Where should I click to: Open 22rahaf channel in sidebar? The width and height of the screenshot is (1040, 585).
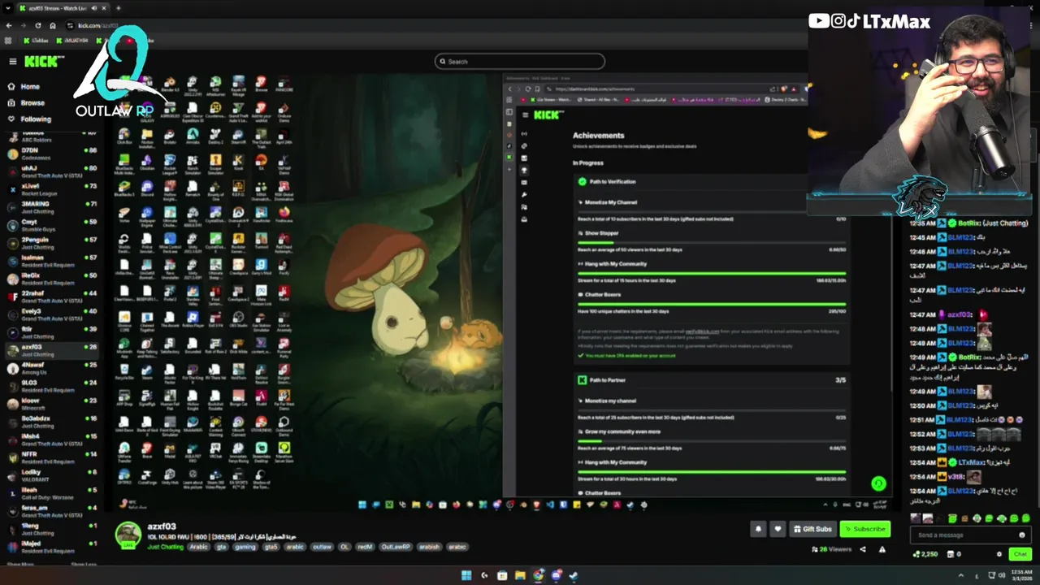(x=50, y=297)
